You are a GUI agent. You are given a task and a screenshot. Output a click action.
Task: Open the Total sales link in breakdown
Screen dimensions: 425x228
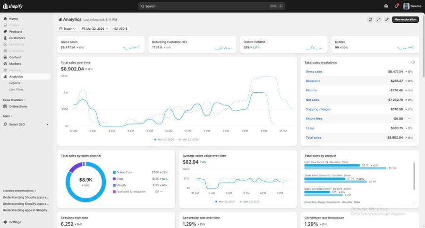click(x=314, y=138)
